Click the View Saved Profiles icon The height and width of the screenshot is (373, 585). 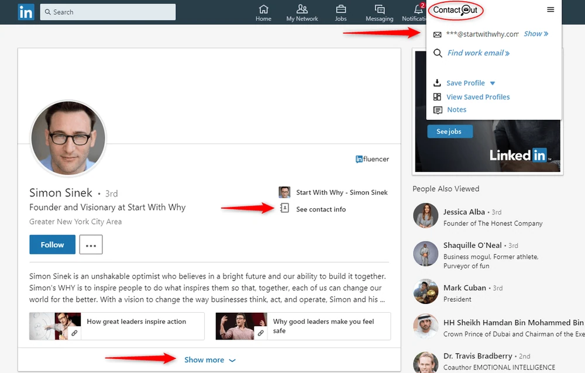(x=437, y=97)
